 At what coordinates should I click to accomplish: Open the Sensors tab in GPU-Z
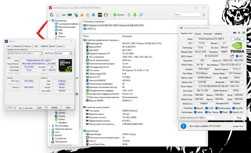click(198, 34)
